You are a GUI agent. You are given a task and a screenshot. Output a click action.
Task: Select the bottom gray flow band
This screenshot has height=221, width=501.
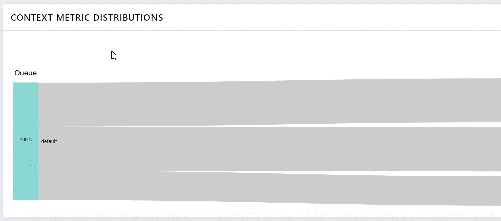pos(270,188)
